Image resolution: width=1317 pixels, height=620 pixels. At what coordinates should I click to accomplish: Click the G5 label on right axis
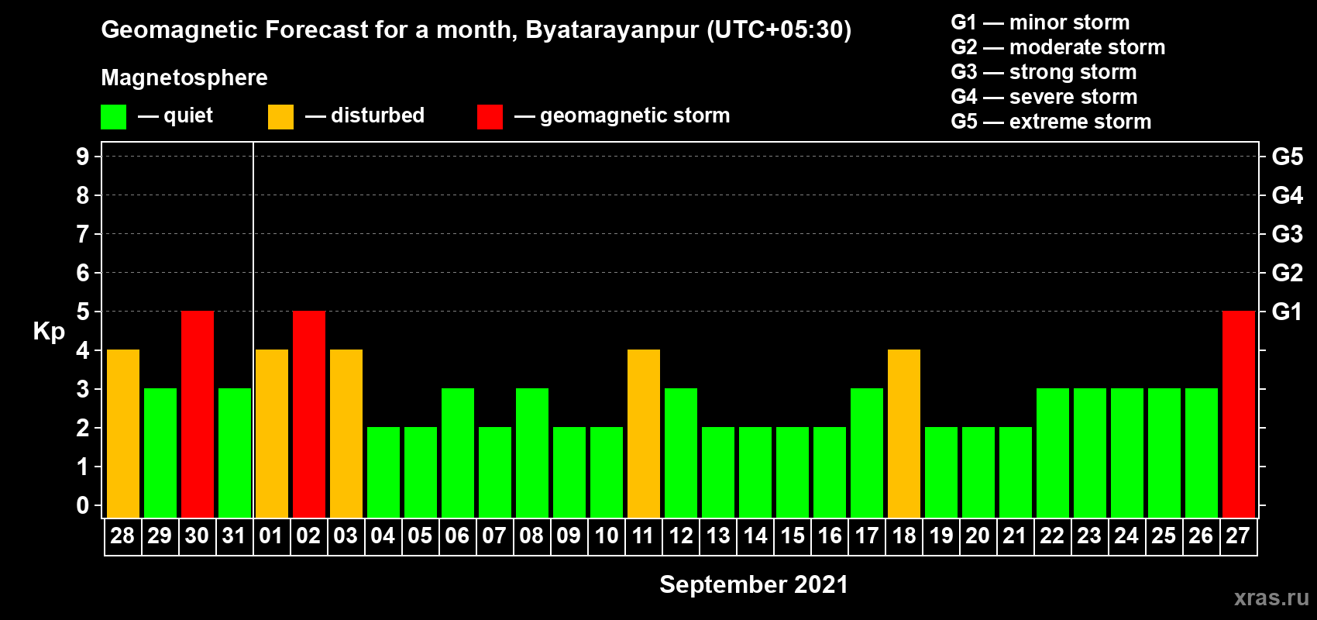pyautogui.click(x=1288, y=157)
